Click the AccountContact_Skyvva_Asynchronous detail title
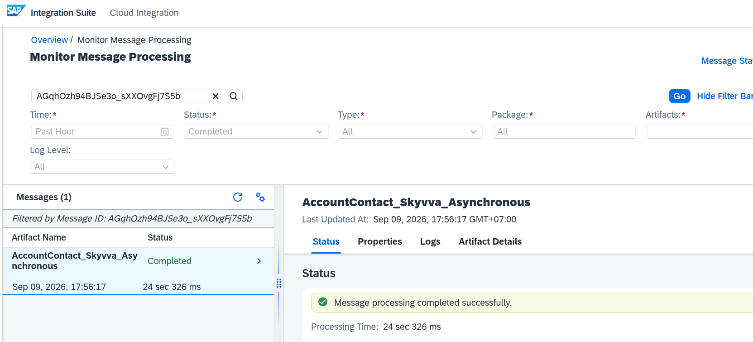The width and height of the screenshot is (753, 342). pyautogui.click(x=416, y=202)
